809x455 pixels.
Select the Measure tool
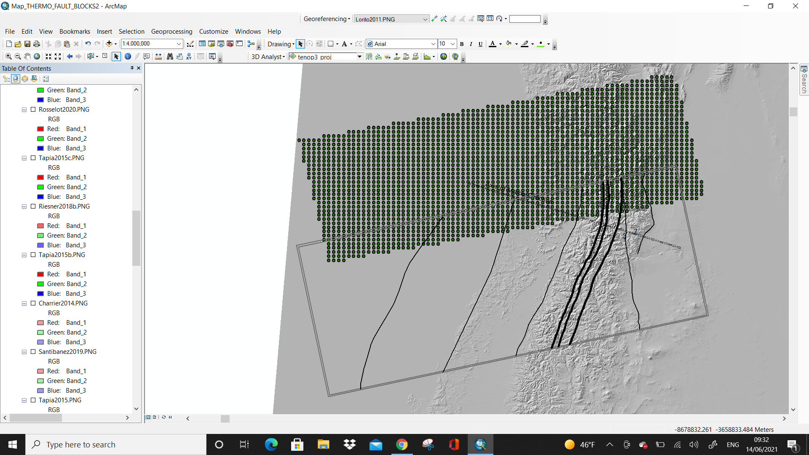coord(158,56)
